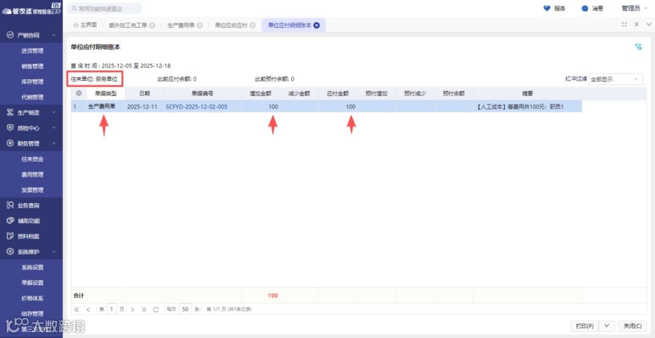The width and height of the screenshot is (655, 338).
Task: Click the page number input box
Action: point(112,309)
